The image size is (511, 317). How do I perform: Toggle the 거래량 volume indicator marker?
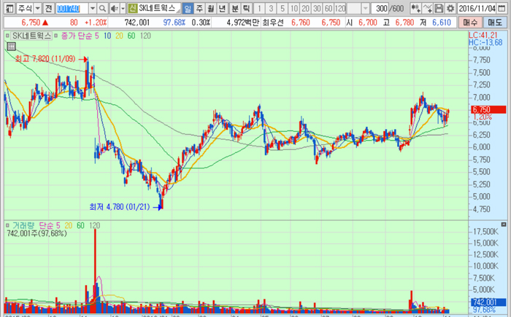[x=7, y=226]
